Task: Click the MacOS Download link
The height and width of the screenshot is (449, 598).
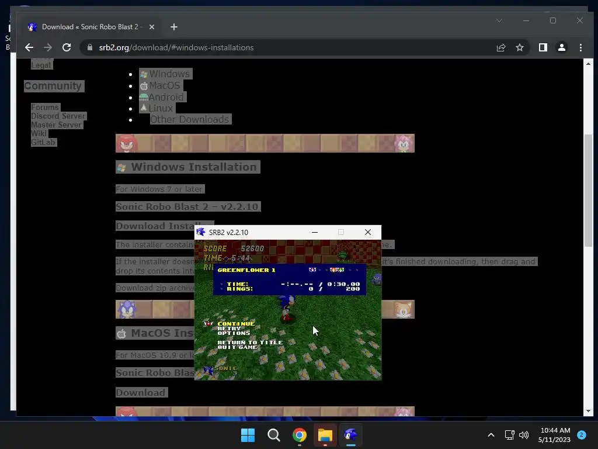Action: click(141, 392)
